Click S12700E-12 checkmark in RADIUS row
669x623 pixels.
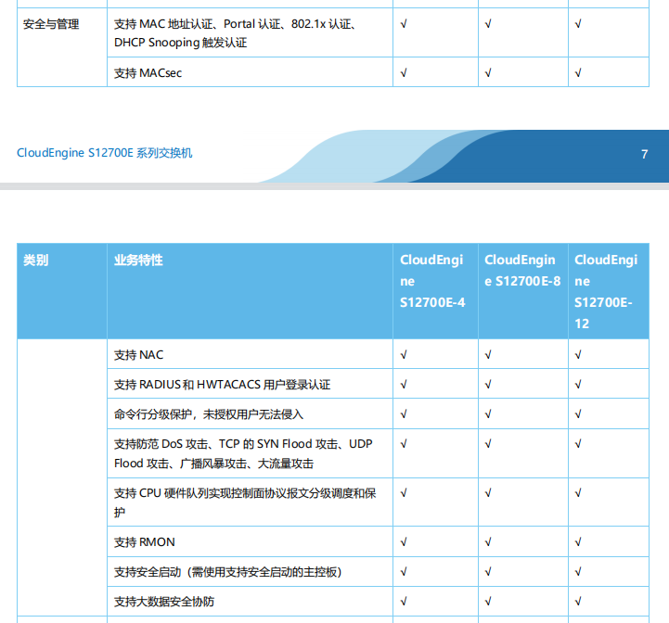578,385
